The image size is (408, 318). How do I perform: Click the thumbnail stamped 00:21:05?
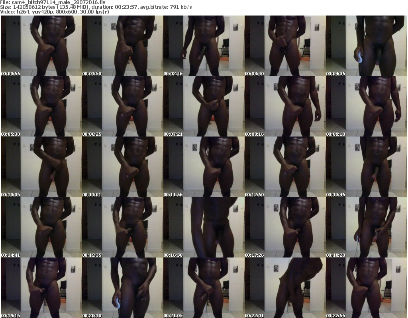point(204,288)
